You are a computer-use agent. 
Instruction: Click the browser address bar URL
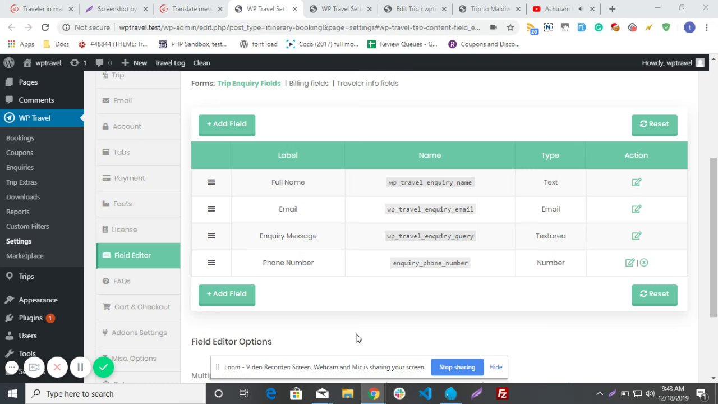300,27
